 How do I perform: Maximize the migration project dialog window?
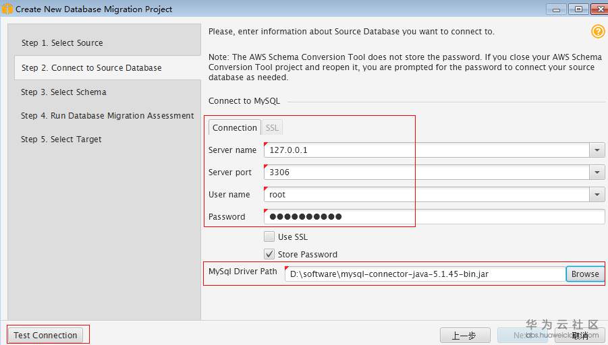tap(578, 9)
